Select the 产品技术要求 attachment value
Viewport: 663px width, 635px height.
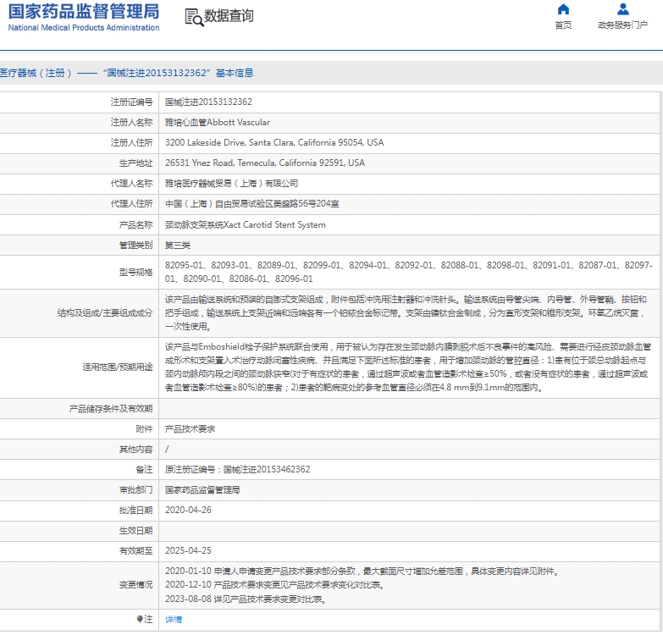pyautogui.click(x=190, y=429)
